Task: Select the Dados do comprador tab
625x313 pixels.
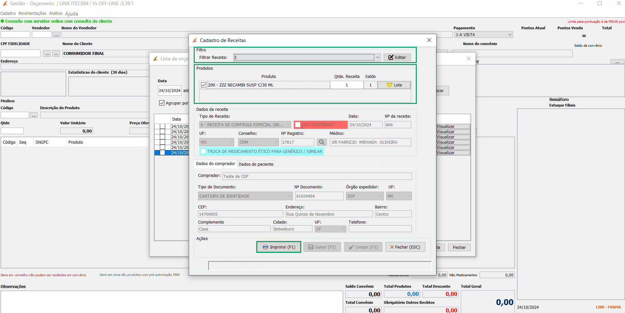Action: pyautogui.click(x=215, y=164)
